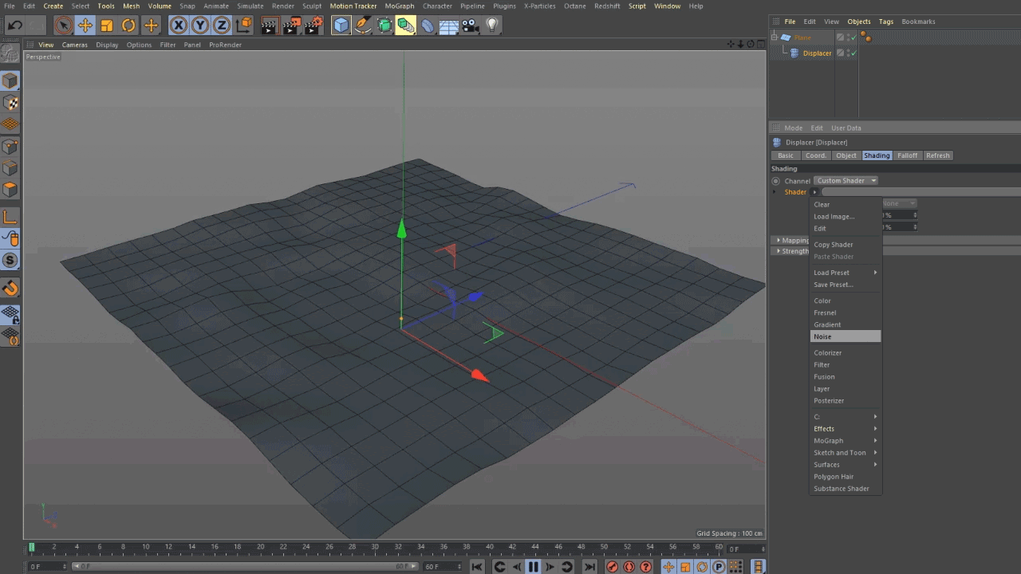Add a Light object icon
Viewport: 1021px width, 574px height.
(x=492, y=26)
